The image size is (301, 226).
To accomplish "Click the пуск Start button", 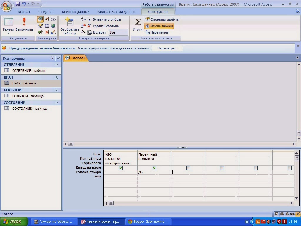I will click(x=14, y=222).
